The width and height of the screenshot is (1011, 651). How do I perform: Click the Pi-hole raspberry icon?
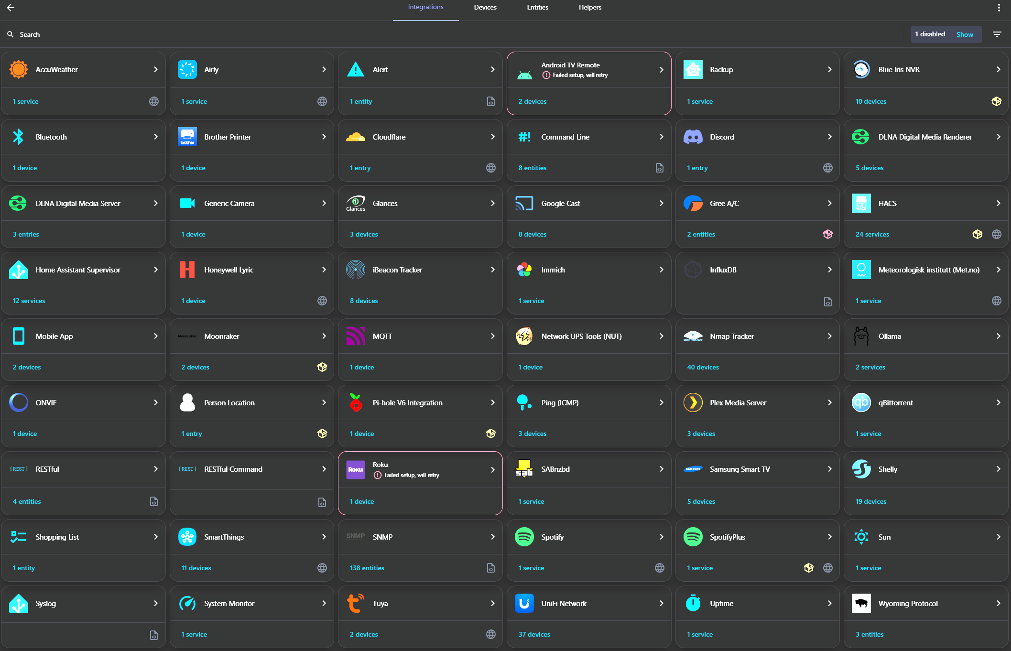point(356,402)
